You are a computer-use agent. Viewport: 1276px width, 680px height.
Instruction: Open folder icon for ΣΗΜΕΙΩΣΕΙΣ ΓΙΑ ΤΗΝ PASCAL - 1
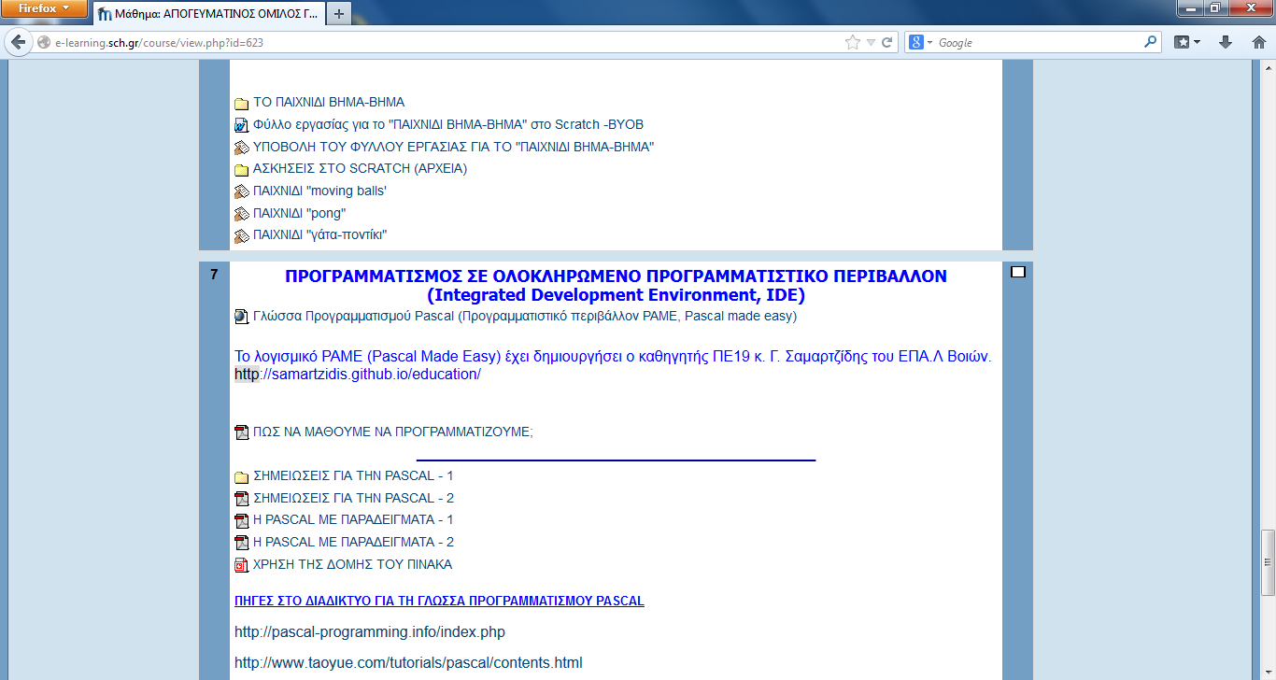click(241, 476)
